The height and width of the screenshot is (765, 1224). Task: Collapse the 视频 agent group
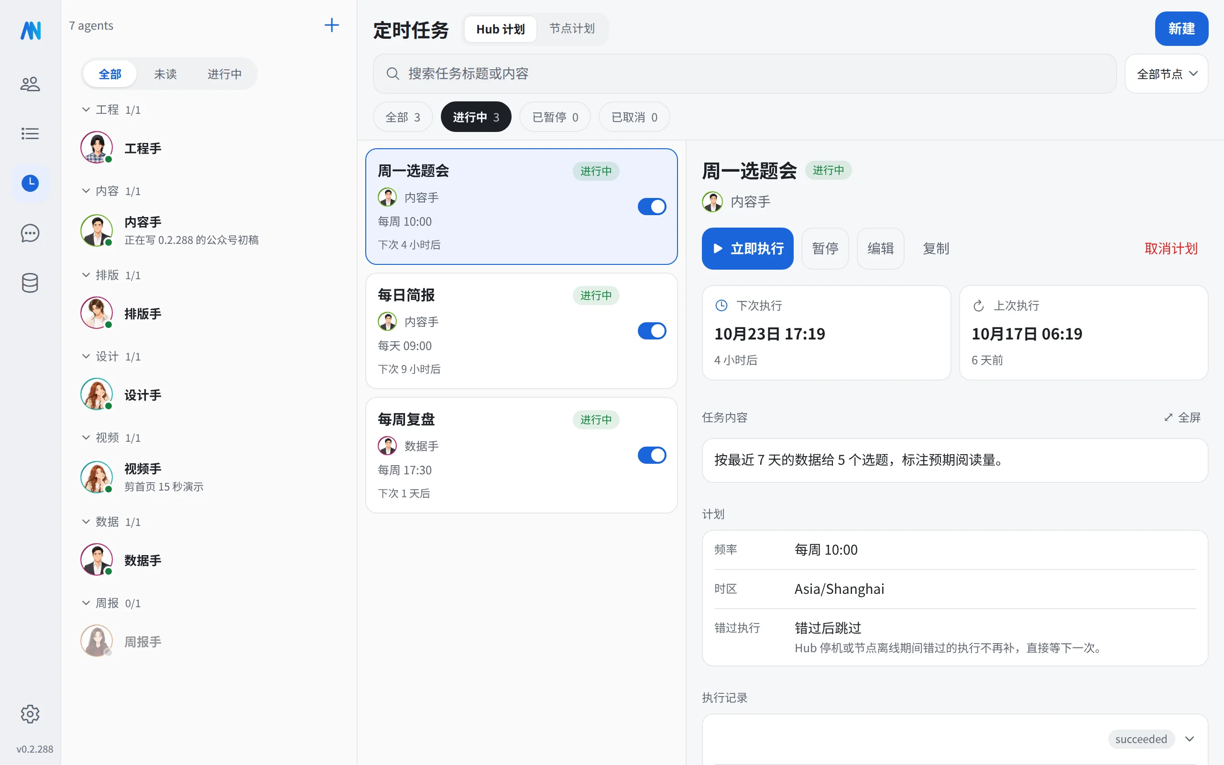click(86, 437)
